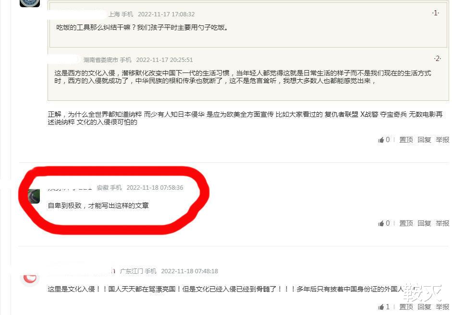Report the 广东江门 comment via 举报
This screenshot has height=315, width=452.
point(442,307)
